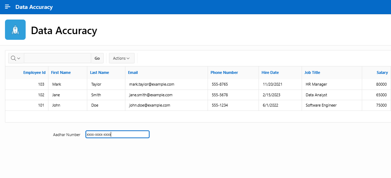Click email john.doe@example.com
This screenshot has width=391, height=178.
[x=150, y=105]
